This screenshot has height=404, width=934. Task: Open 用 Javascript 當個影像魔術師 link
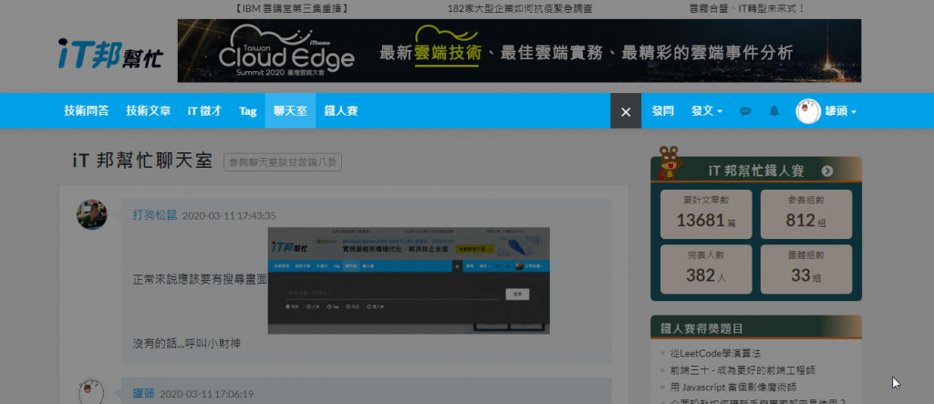[x=732, y=387]
